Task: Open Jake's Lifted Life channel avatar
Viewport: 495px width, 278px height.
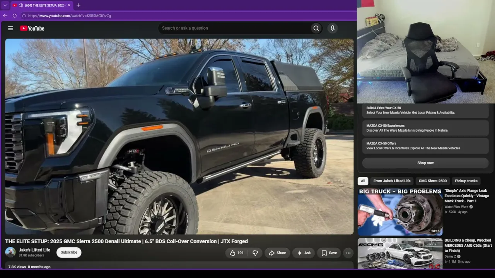Action: (10, 253)
